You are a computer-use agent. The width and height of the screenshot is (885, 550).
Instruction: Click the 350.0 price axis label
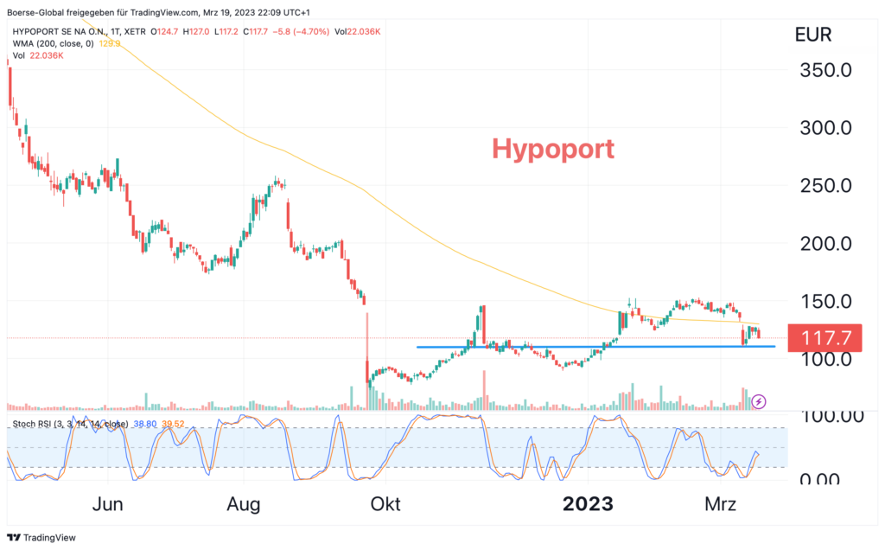(825, 71)
